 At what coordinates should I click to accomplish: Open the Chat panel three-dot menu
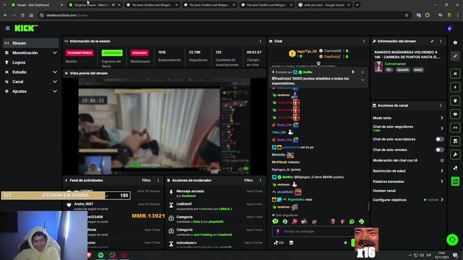[364, 41]
